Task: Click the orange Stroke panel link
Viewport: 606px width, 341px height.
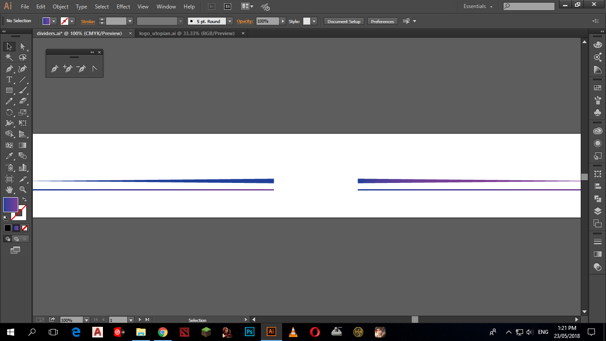Action: tap(88, 21)
